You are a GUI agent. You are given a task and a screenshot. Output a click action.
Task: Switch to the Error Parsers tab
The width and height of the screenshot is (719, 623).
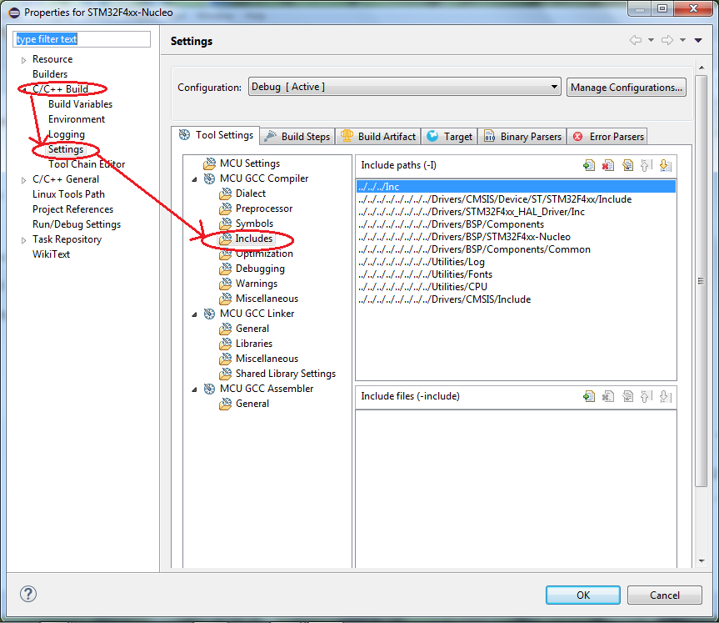tap(607, 136)
